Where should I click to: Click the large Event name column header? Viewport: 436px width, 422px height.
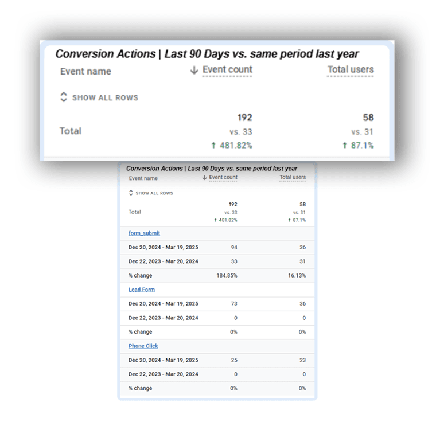tap(85, 72)
